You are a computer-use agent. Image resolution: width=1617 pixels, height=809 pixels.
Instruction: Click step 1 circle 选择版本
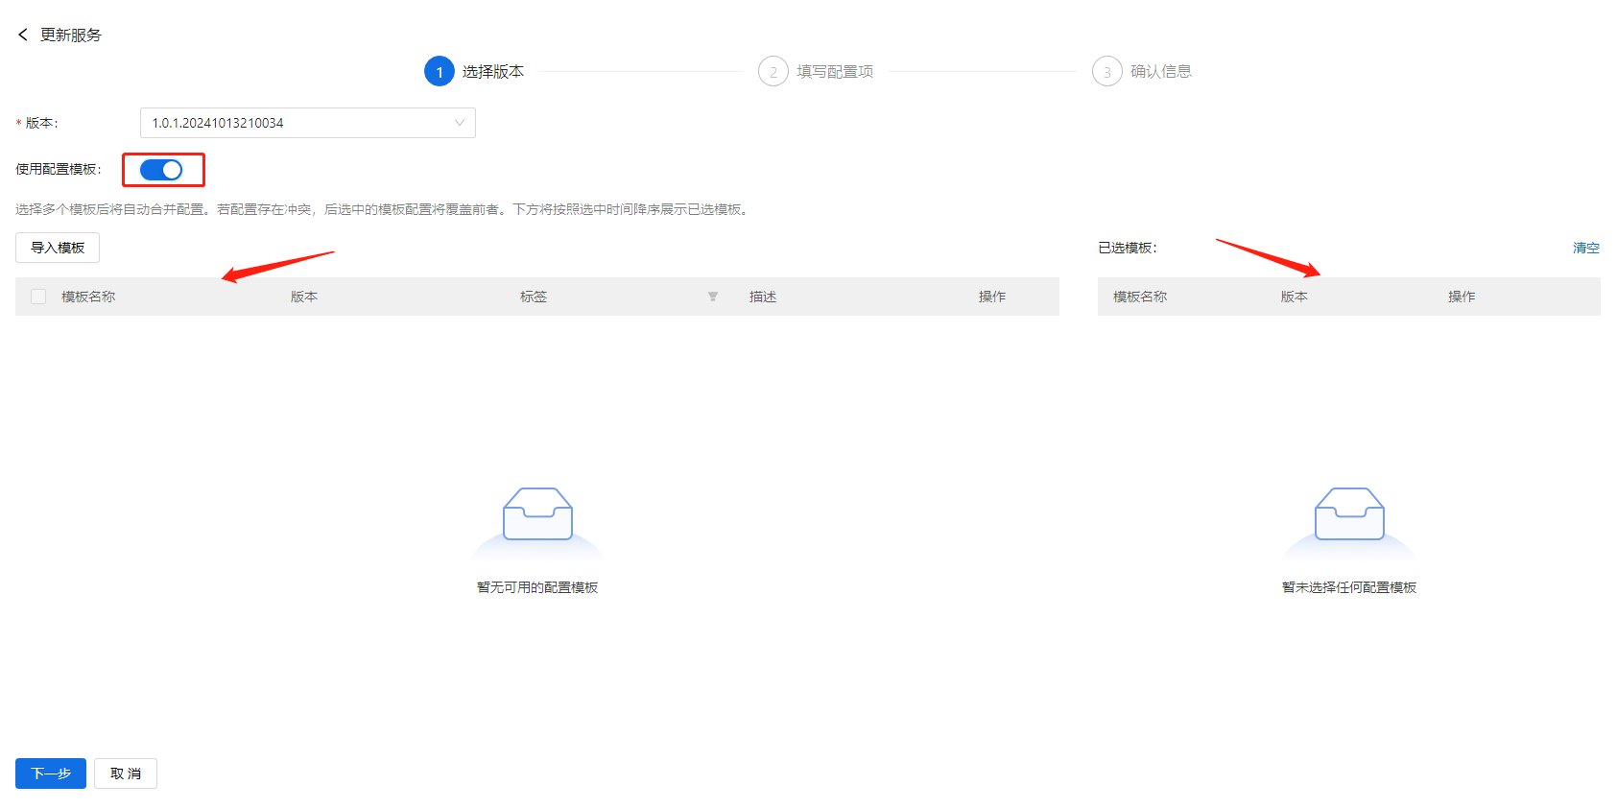tap(440, 71)
